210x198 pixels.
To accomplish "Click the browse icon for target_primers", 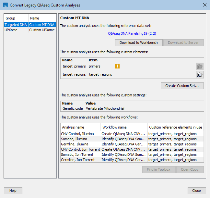I will click(200, 67).
